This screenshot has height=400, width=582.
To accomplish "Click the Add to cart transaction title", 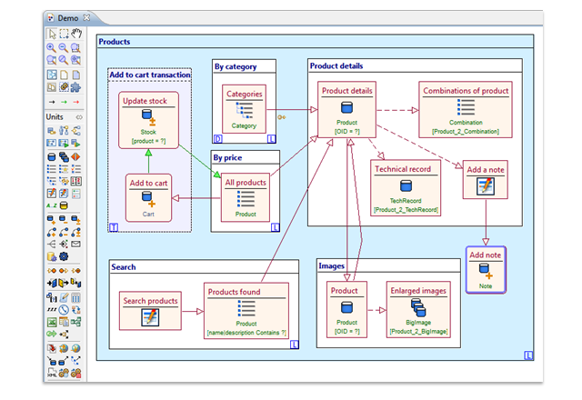I will coord(150,75).
